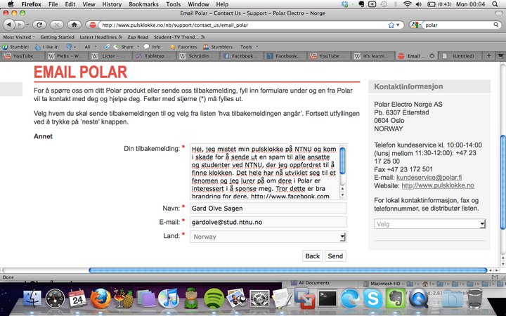Open the list-all-tabs dropdown

point(500,55)
